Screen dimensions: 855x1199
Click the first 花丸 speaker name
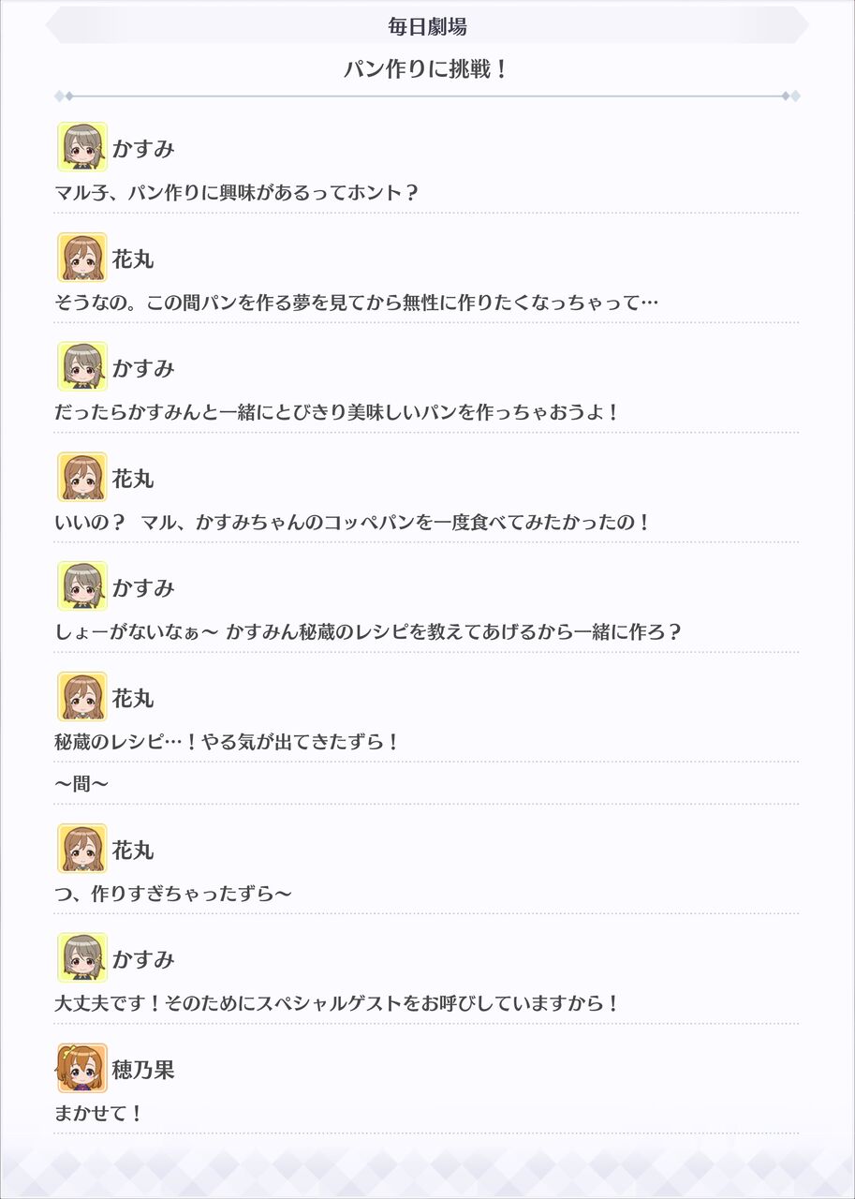coord(133,259)
